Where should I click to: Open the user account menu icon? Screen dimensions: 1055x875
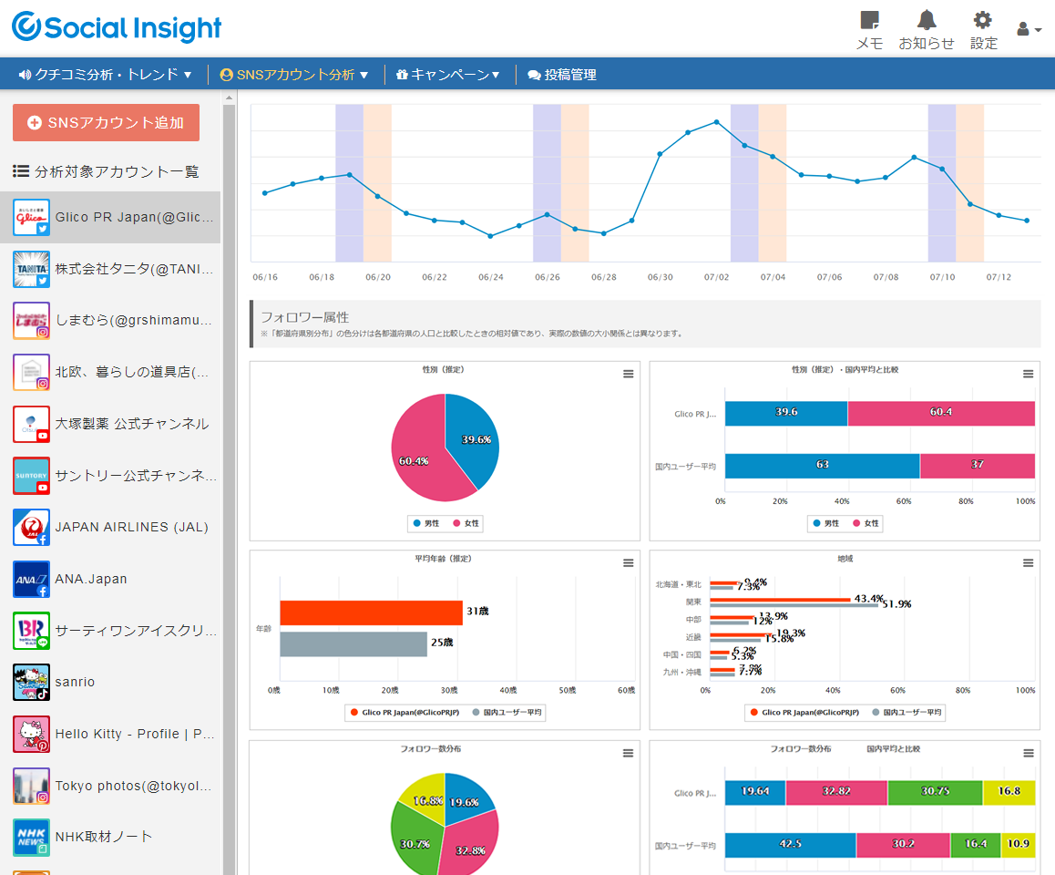[1029, 29]
